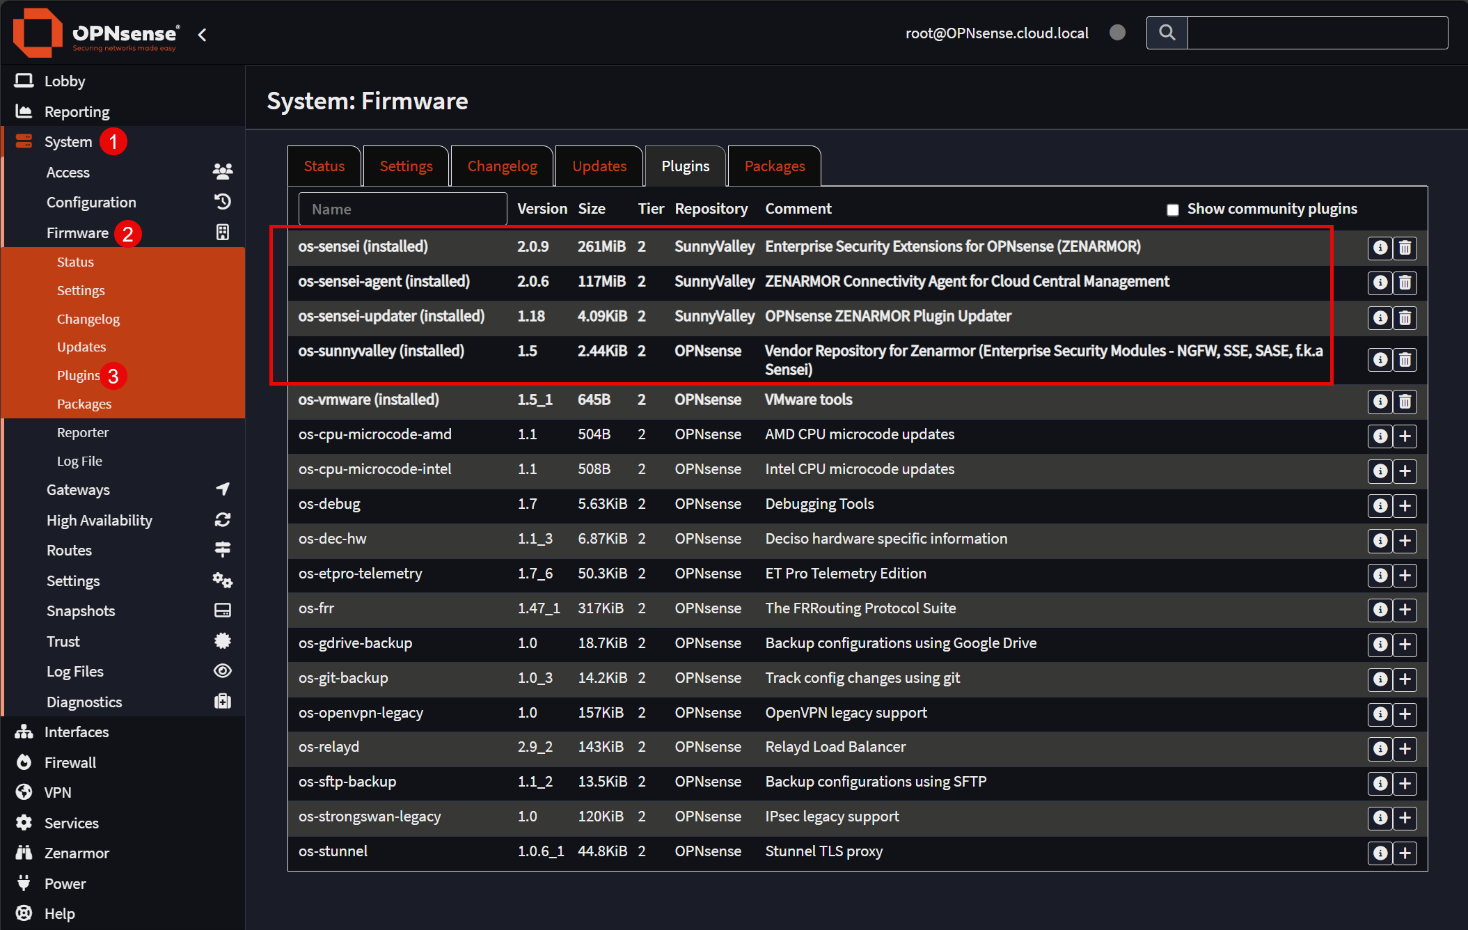View info icon for os-sensei plugin
The height and width of the screenshot is (930, 1468).
(1380, 248)
